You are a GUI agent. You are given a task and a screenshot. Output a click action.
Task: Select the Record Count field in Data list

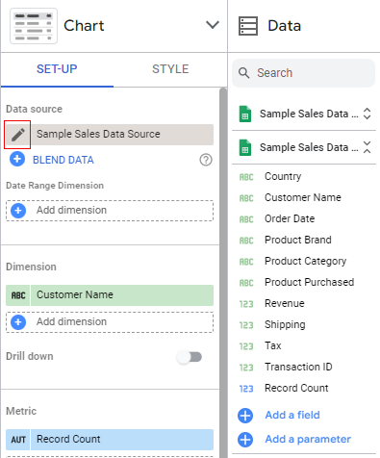click(296, 388)
